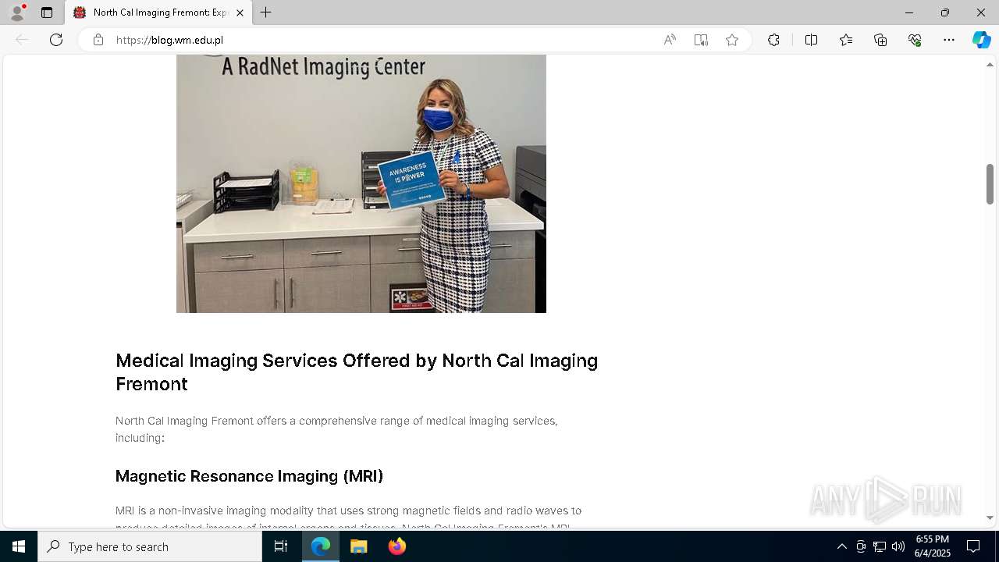This screenshot has height=562, width=999.
Task: Open File Explorer from taskbar
Action: (x=359, y=546)
